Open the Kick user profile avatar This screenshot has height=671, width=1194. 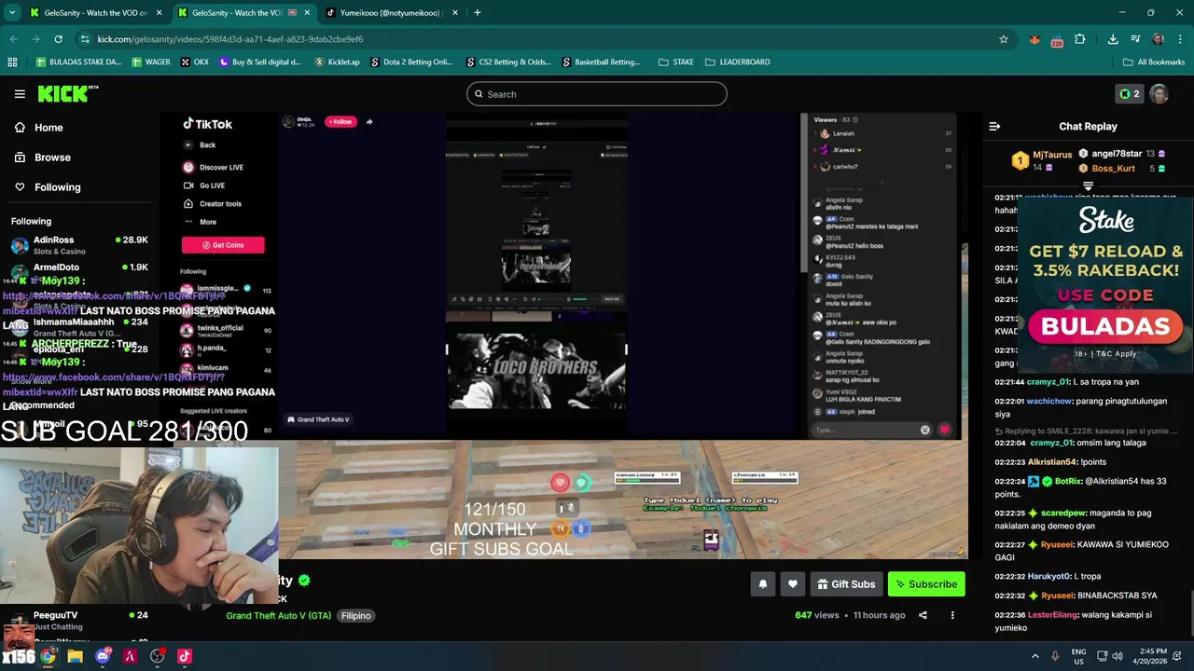1159,94
